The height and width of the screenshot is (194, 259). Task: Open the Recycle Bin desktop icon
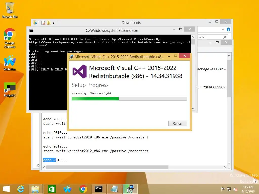click(10, 10)
